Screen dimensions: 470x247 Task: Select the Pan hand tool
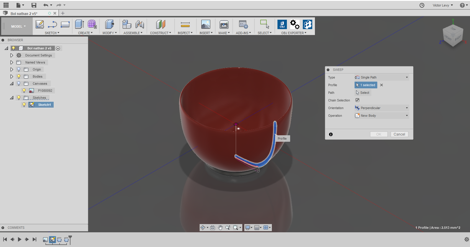[220, 228]
